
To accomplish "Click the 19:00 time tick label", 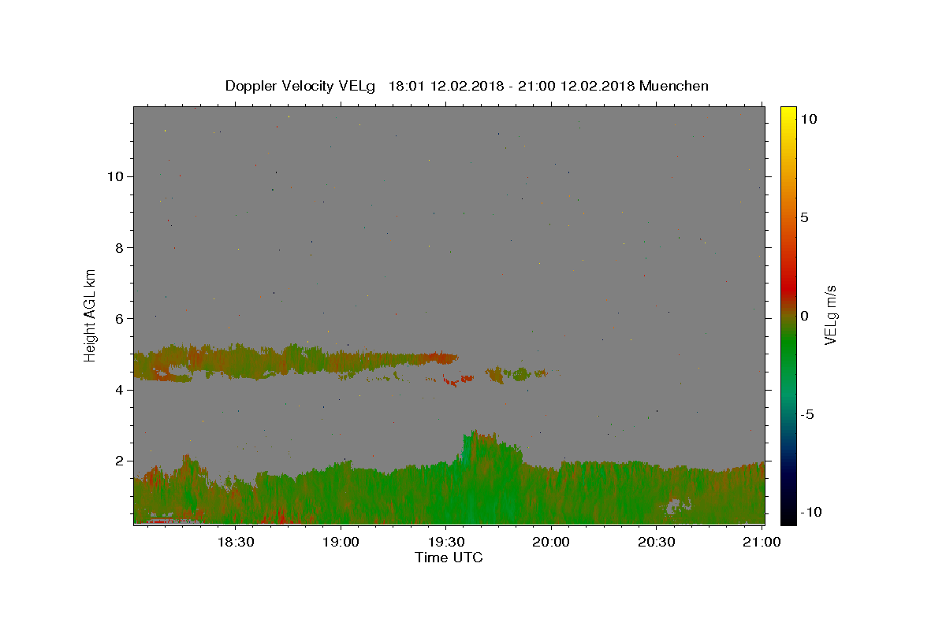I will (x=341, y=542).
